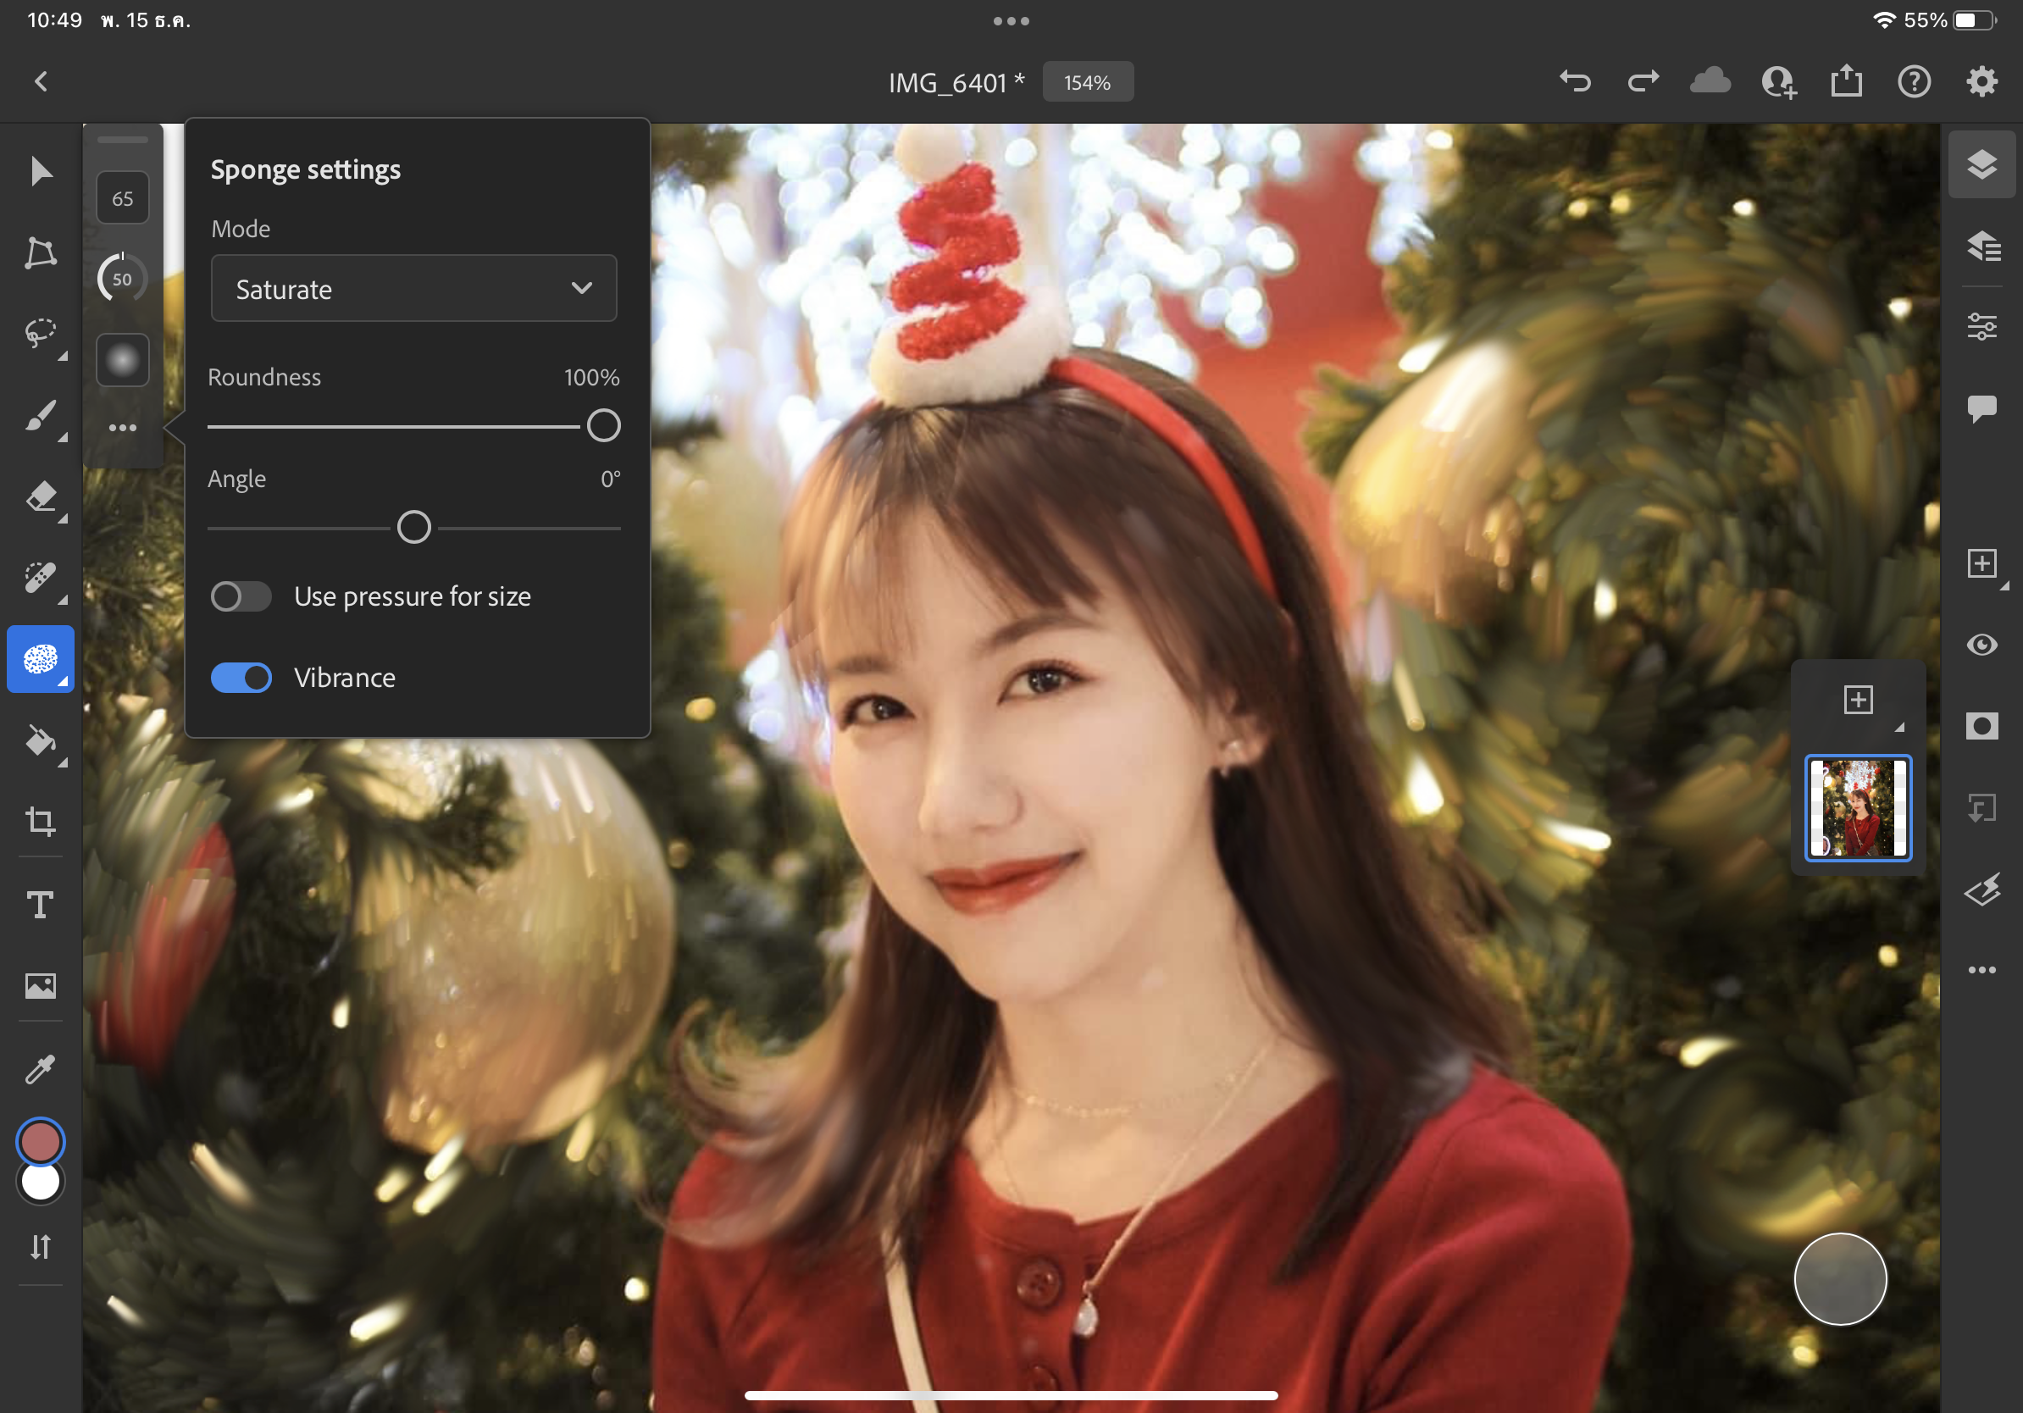Open right panel more actions menu

[1981, 970]
